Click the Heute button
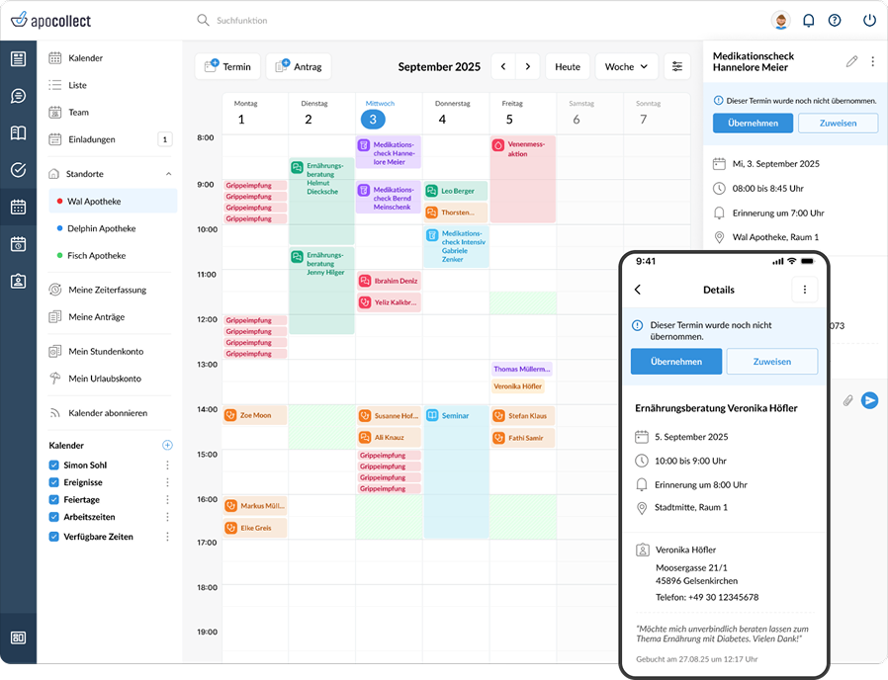Viewport: 888px width, 680px height. (x=568, y=66)
